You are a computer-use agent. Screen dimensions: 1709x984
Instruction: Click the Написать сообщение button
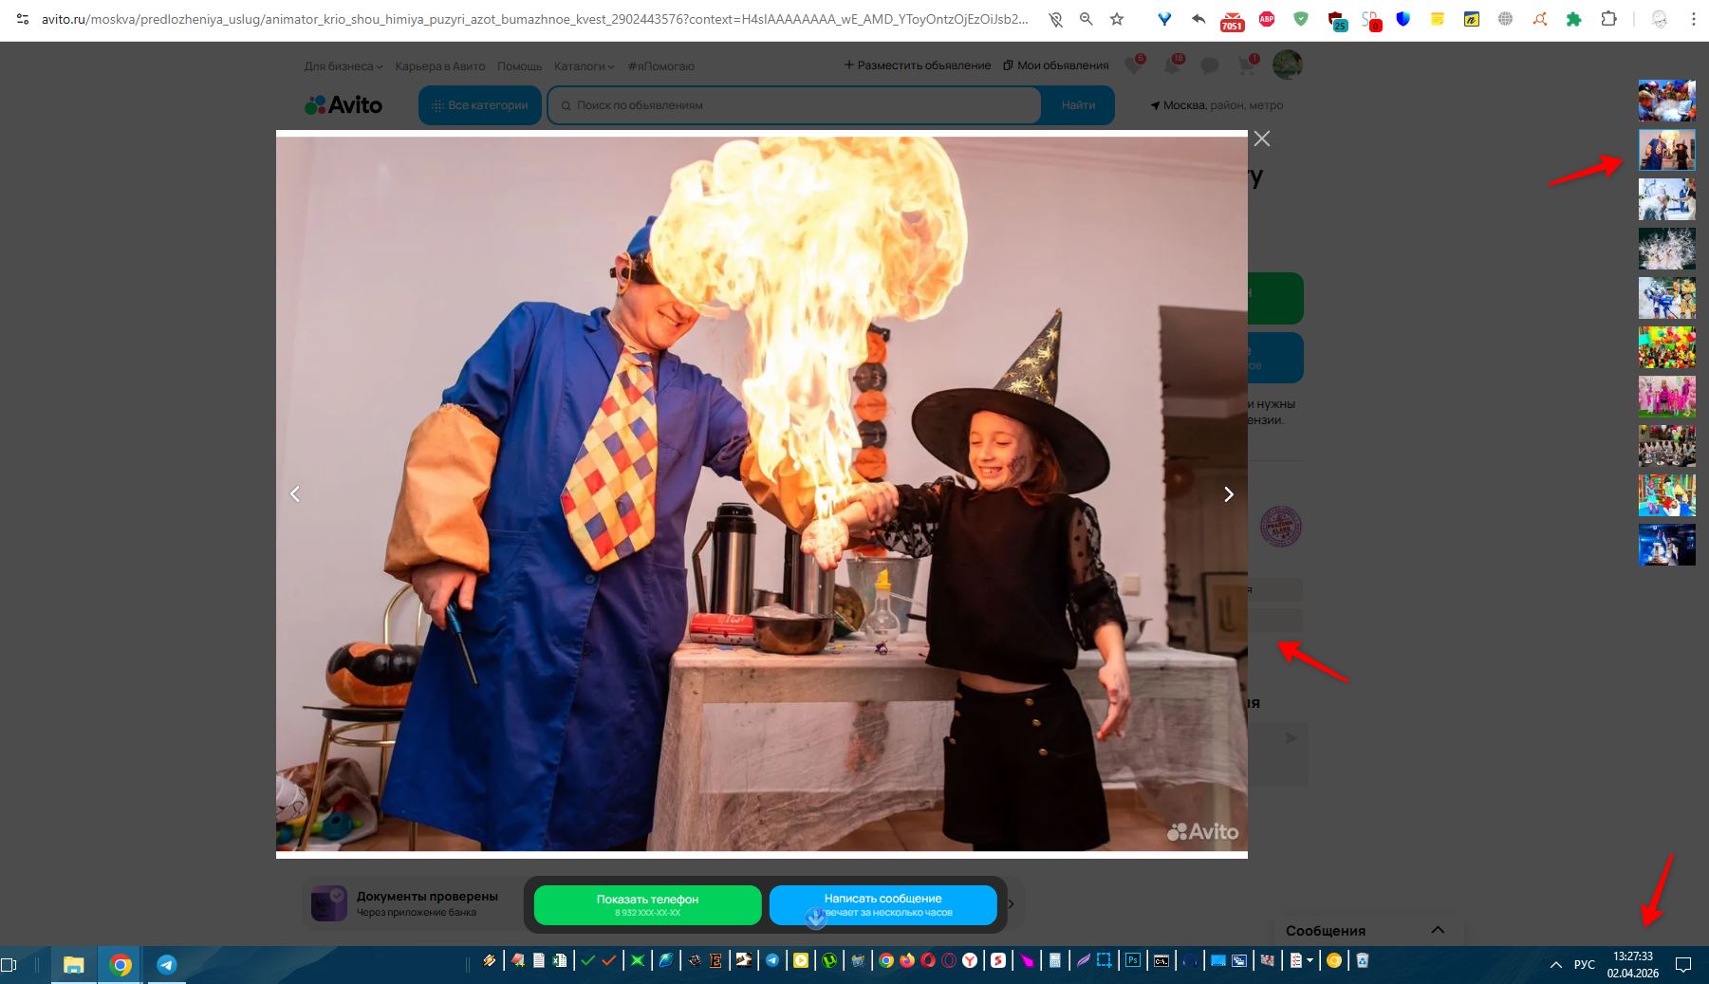tap(883, 905)
